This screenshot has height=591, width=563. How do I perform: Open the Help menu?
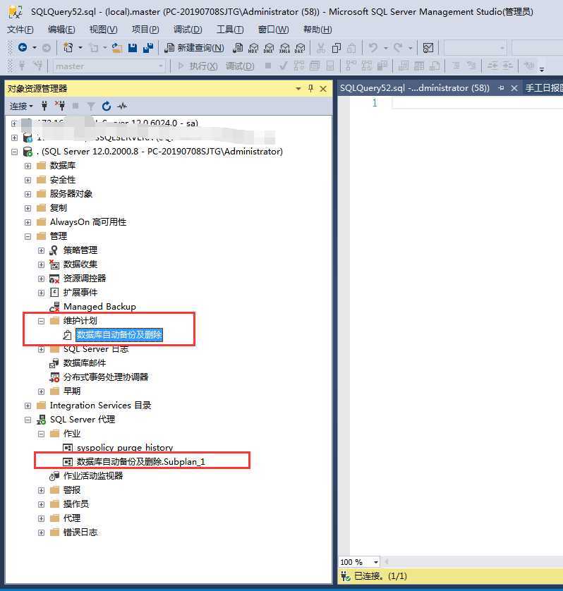[x=317, y=30]
